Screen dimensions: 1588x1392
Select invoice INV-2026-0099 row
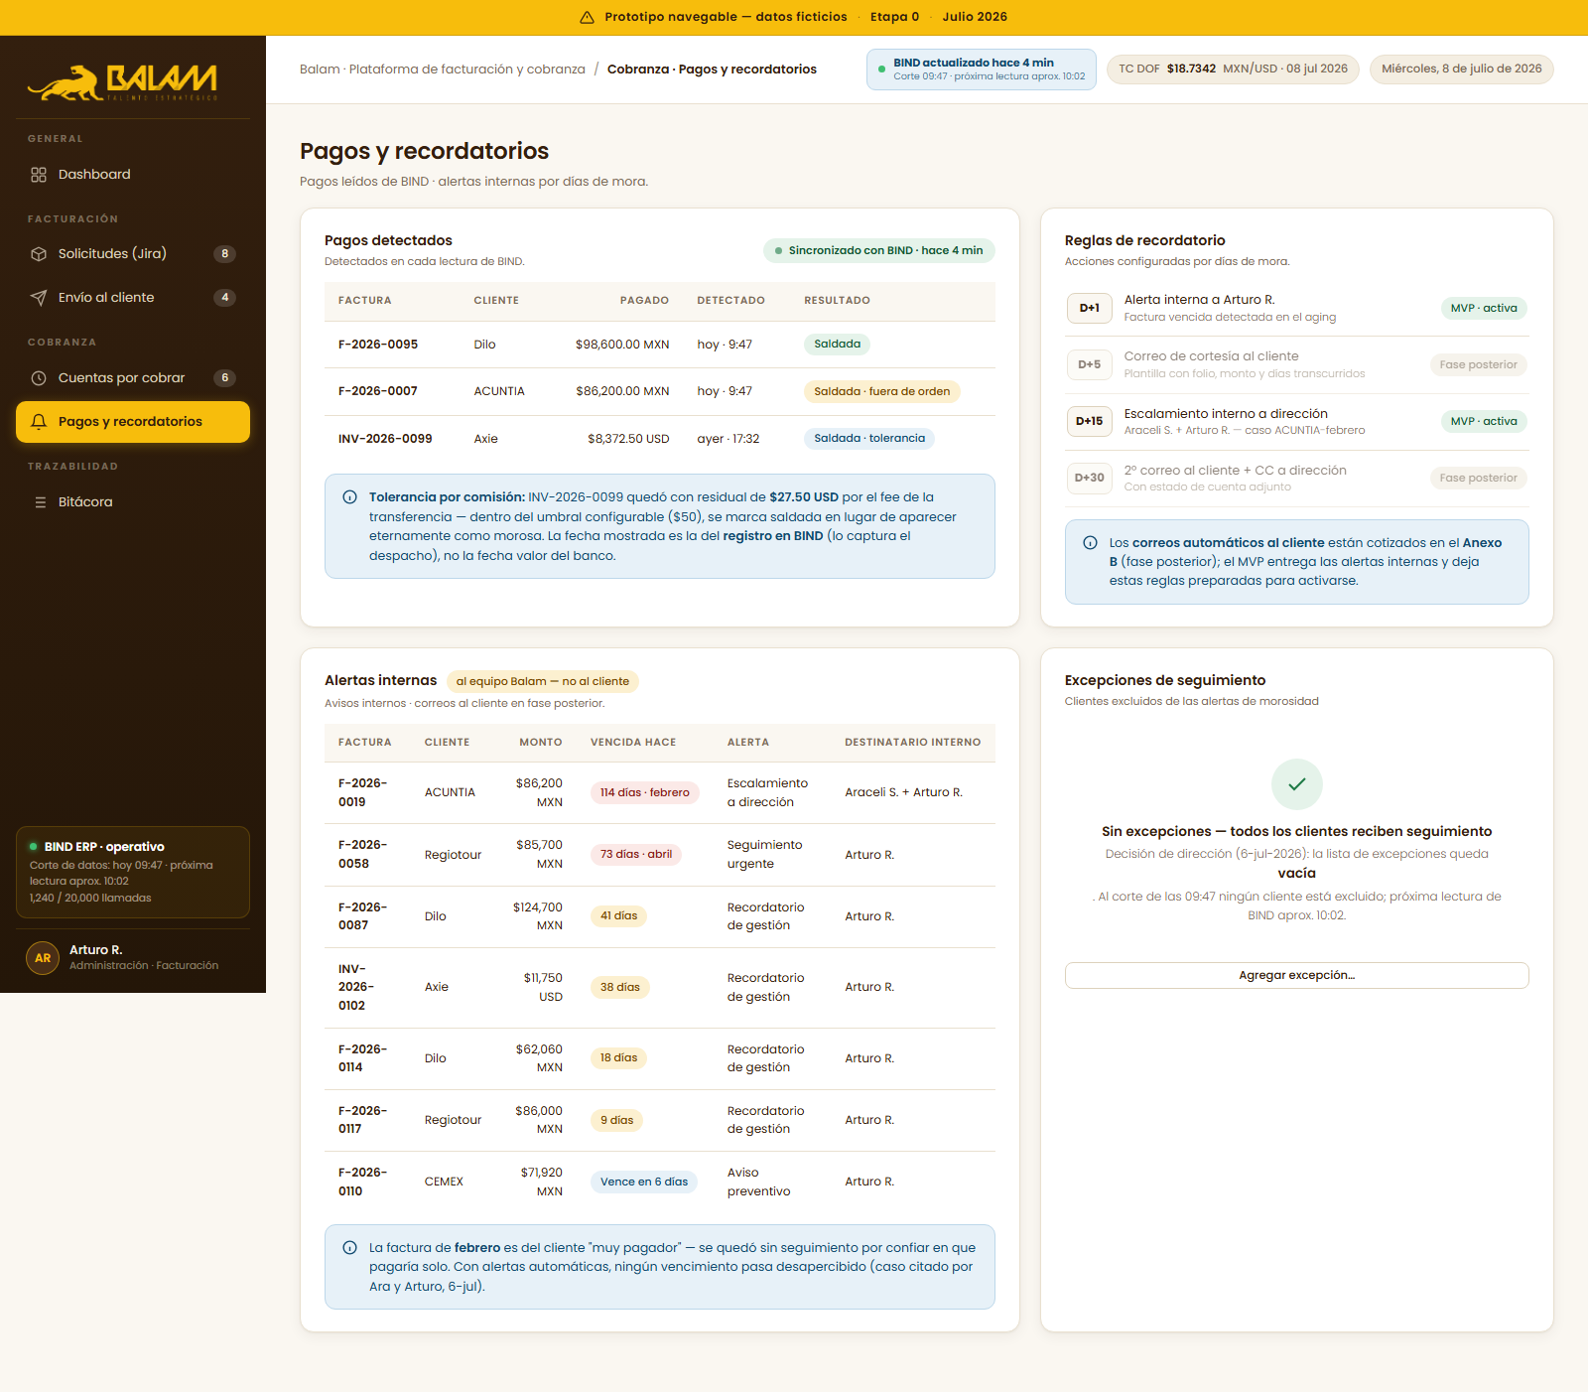coord(660,439)
